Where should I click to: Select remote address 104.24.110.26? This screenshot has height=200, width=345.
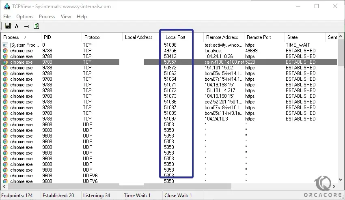218,56
